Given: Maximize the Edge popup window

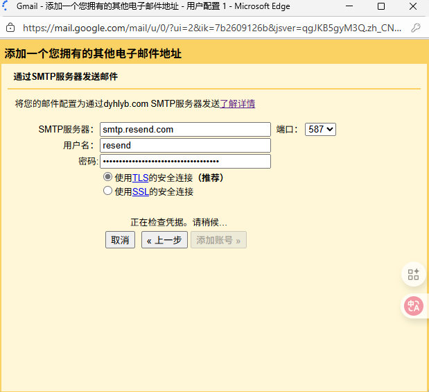Looking at the screenshot, I should (x=381, y=6).
